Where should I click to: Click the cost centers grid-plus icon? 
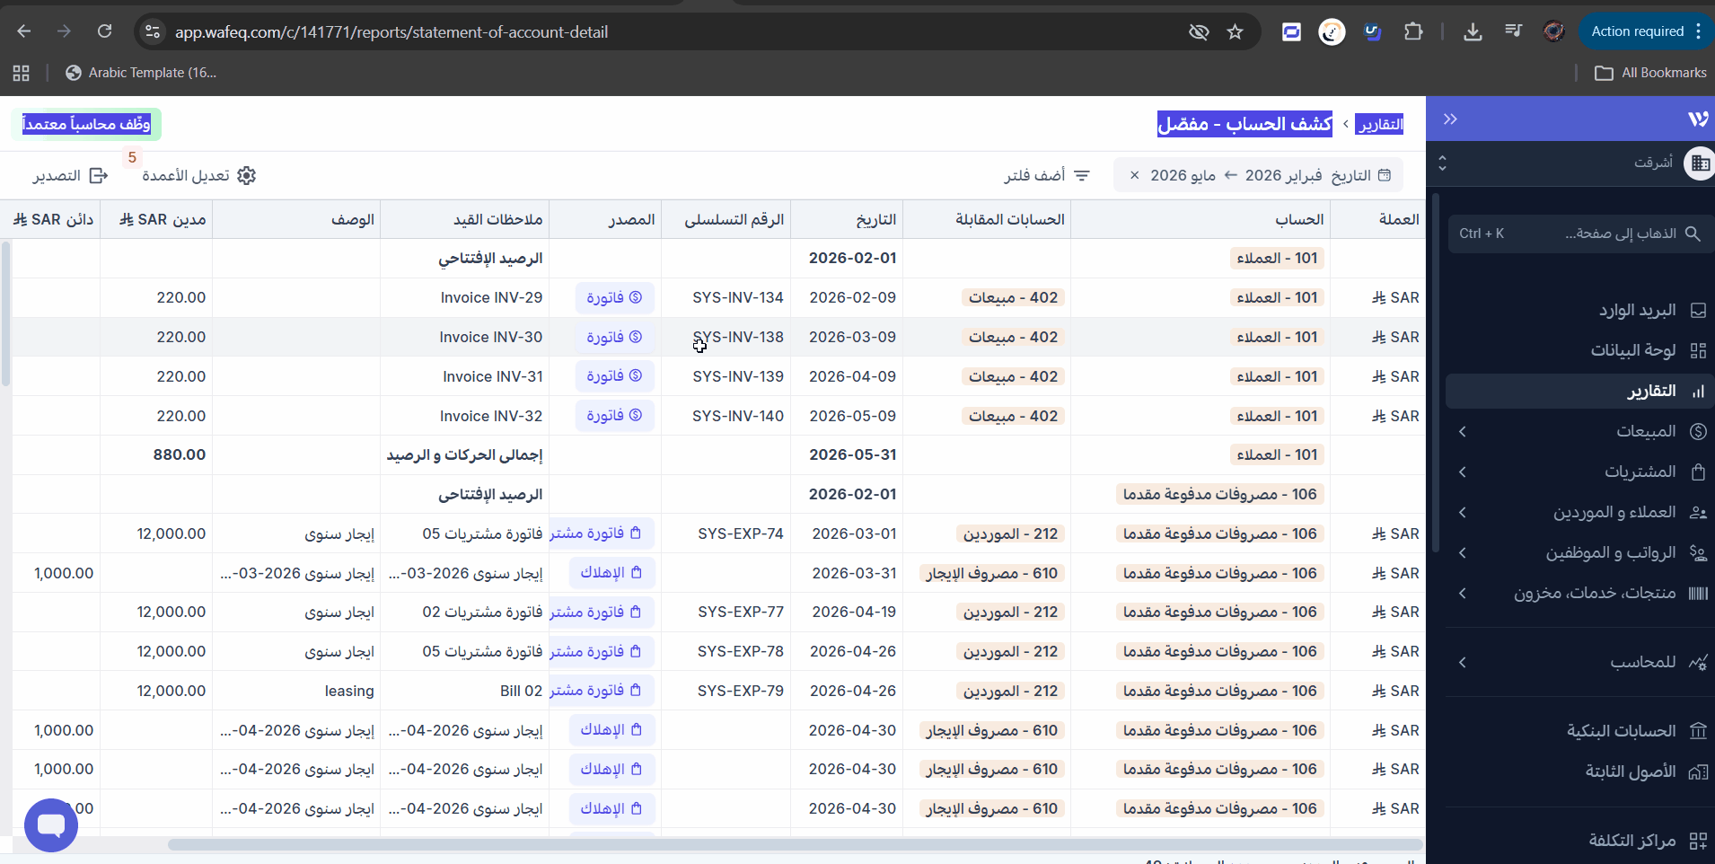click(x=1698, y=841)
